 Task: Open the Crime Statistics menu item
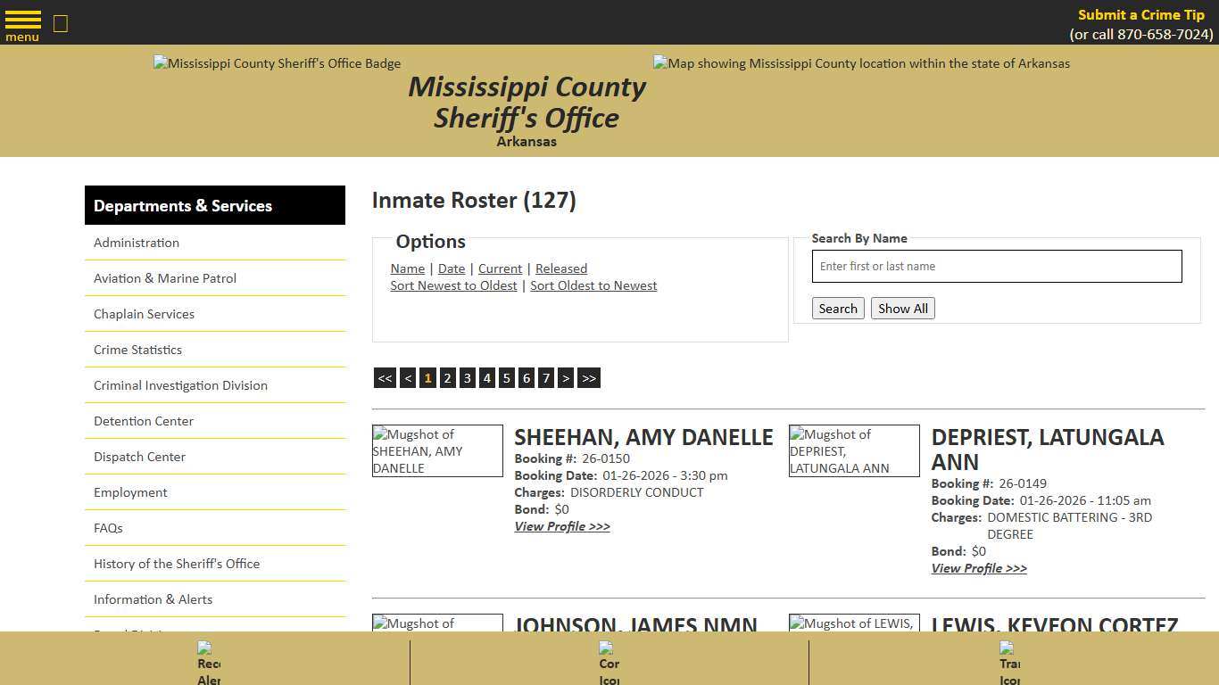[137, 349]
